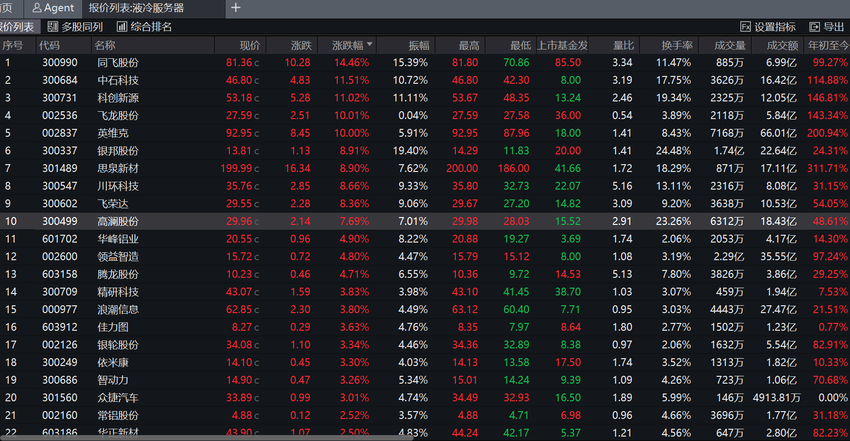The height and width of the screenshot is (441, 850).
Task: Click stock code 301489 思泉新材
Action: point(60,169)
